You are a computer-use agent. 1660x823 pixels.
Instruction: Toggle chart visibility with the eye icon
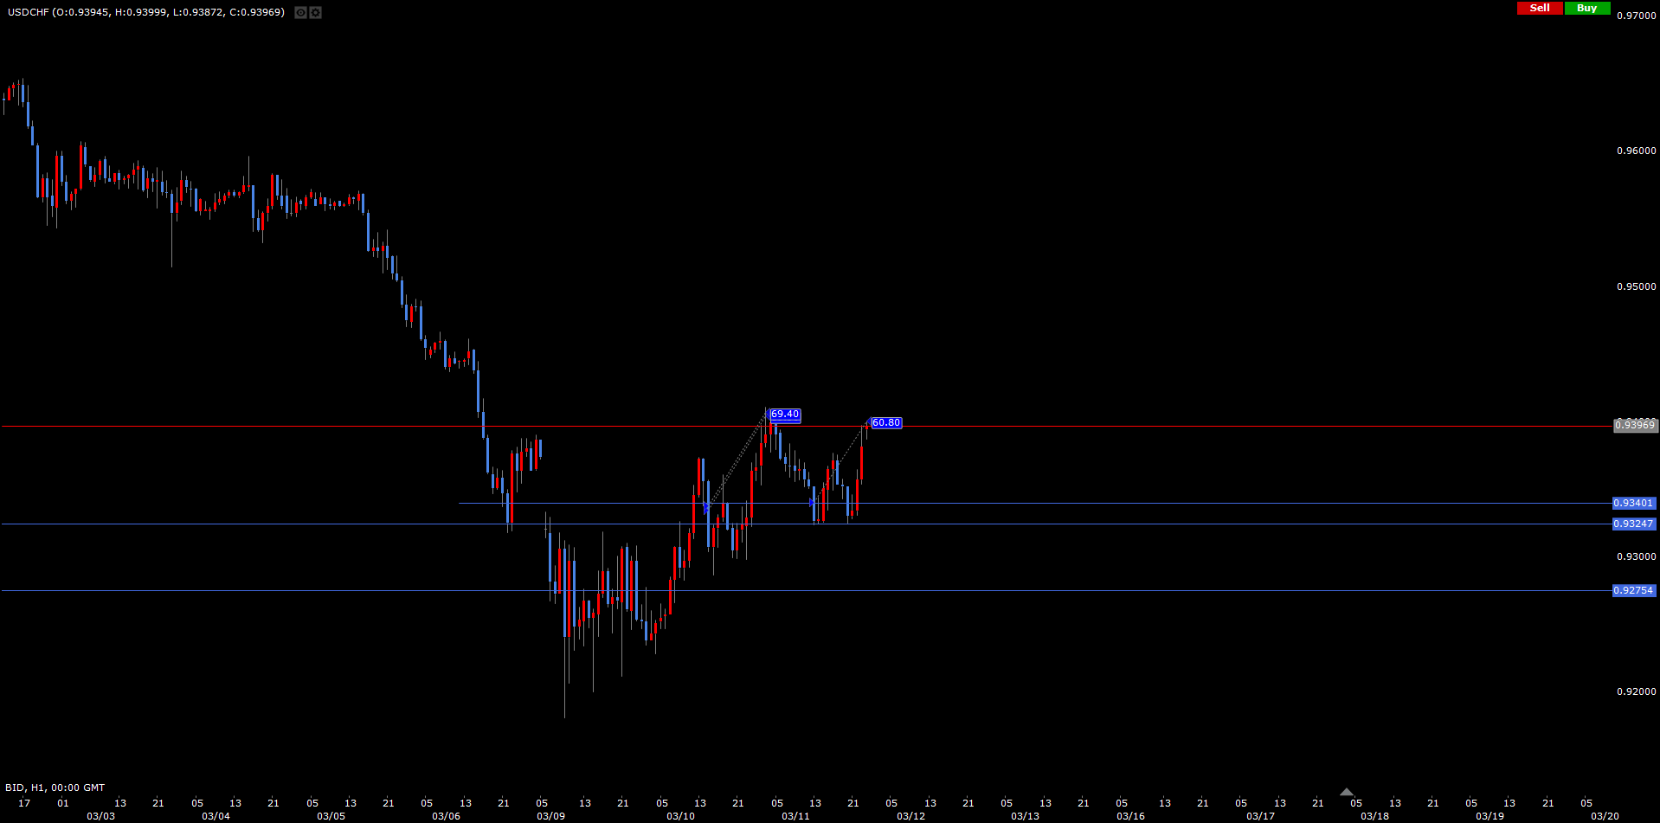click(x=300, y=13)
